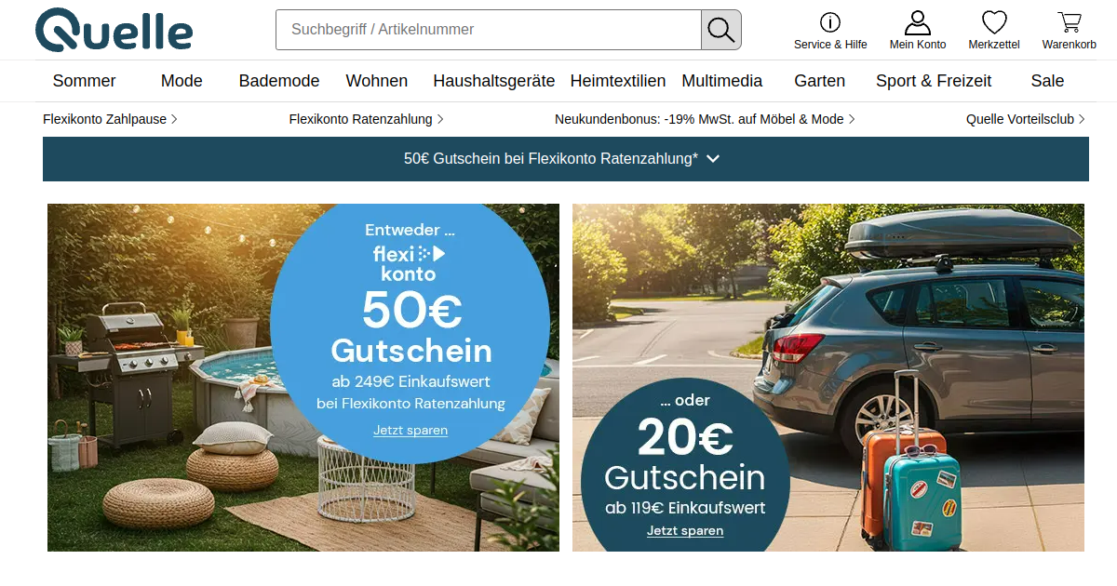The image size is (1117, 586).
Task: Click the Quelle logo
Action: (114, 30)
